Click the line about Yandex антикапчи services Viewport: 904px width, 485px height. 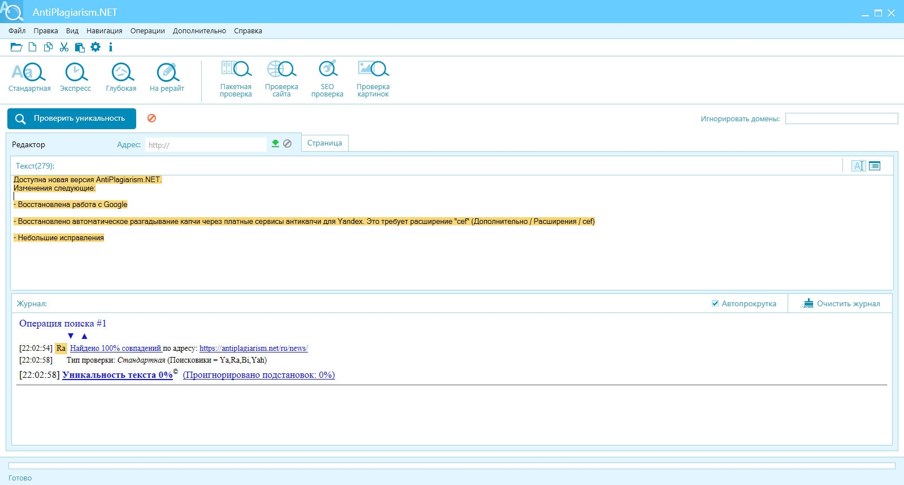pyautogui.click(x=304, y=222)
